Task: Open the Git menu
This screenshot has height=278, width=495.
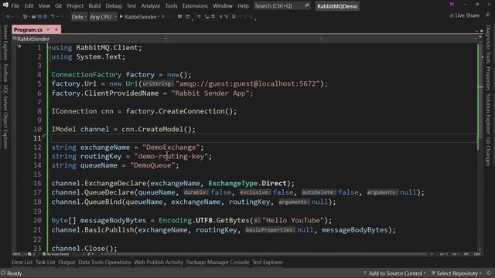Action: 59,5
